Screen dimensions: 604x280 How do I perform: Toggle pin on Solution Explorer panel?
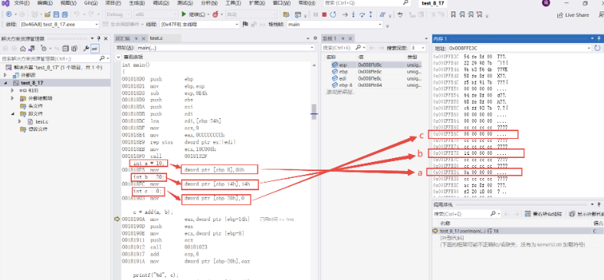(x=99, y=38)
